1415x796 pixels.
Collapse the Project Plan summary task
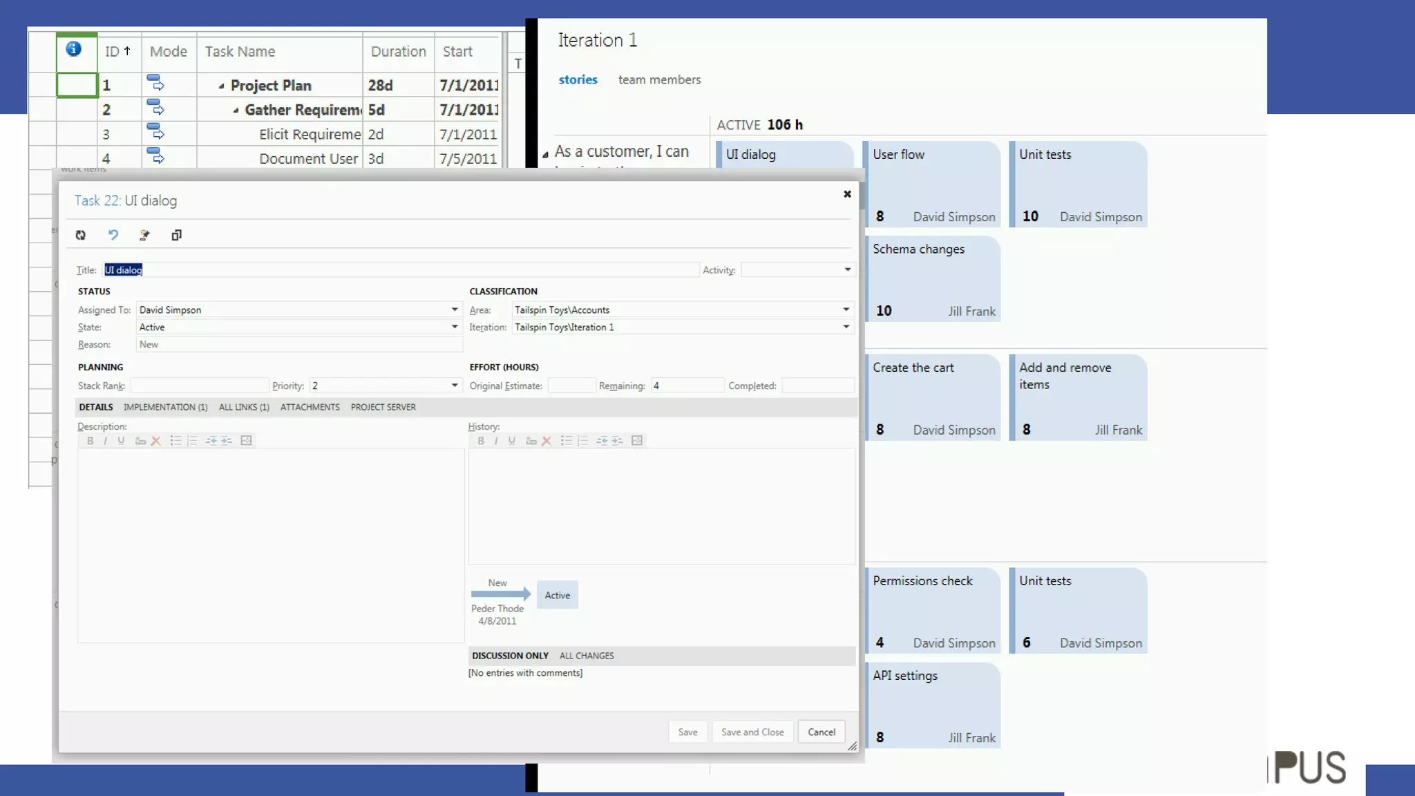tap(221, 86)
